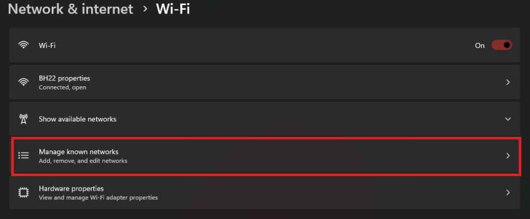
Task: Click the BH22 network signal icon
Action: [23, 82]
